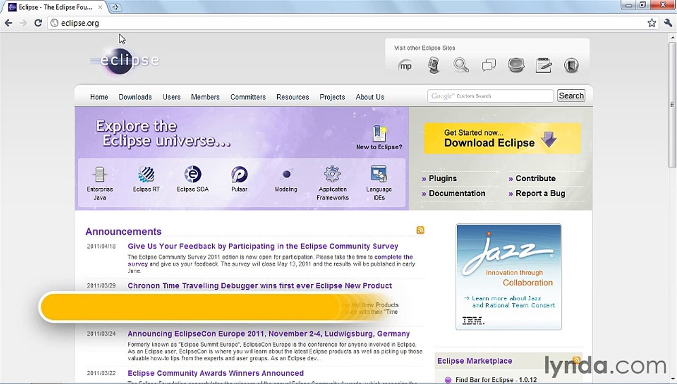
Task: Open Eclipse Community Awards Winners Announced
Action: pyautogui.click(x=215, y=373)
